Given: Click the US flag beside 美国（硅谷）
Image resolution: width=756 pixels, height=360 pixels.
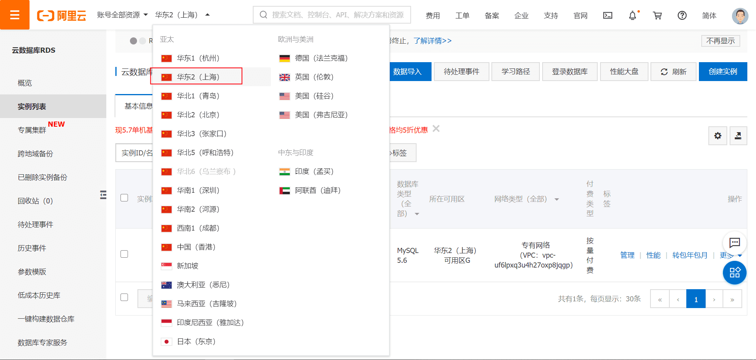Looking at the screenshot, I should 285,96.
